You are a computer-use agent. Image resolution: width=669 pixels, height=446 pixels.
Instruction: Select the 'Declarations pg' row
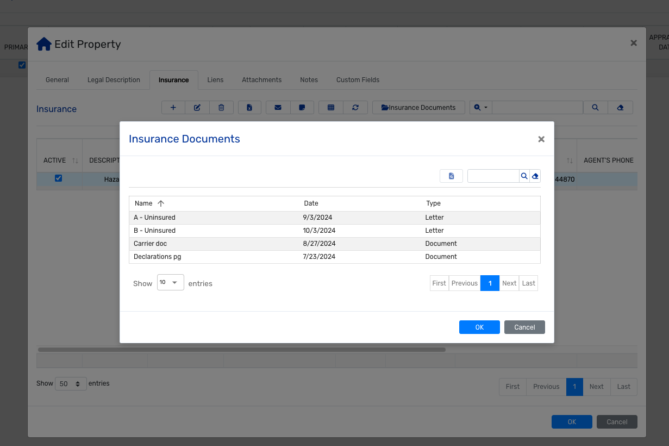pos(335,257)
